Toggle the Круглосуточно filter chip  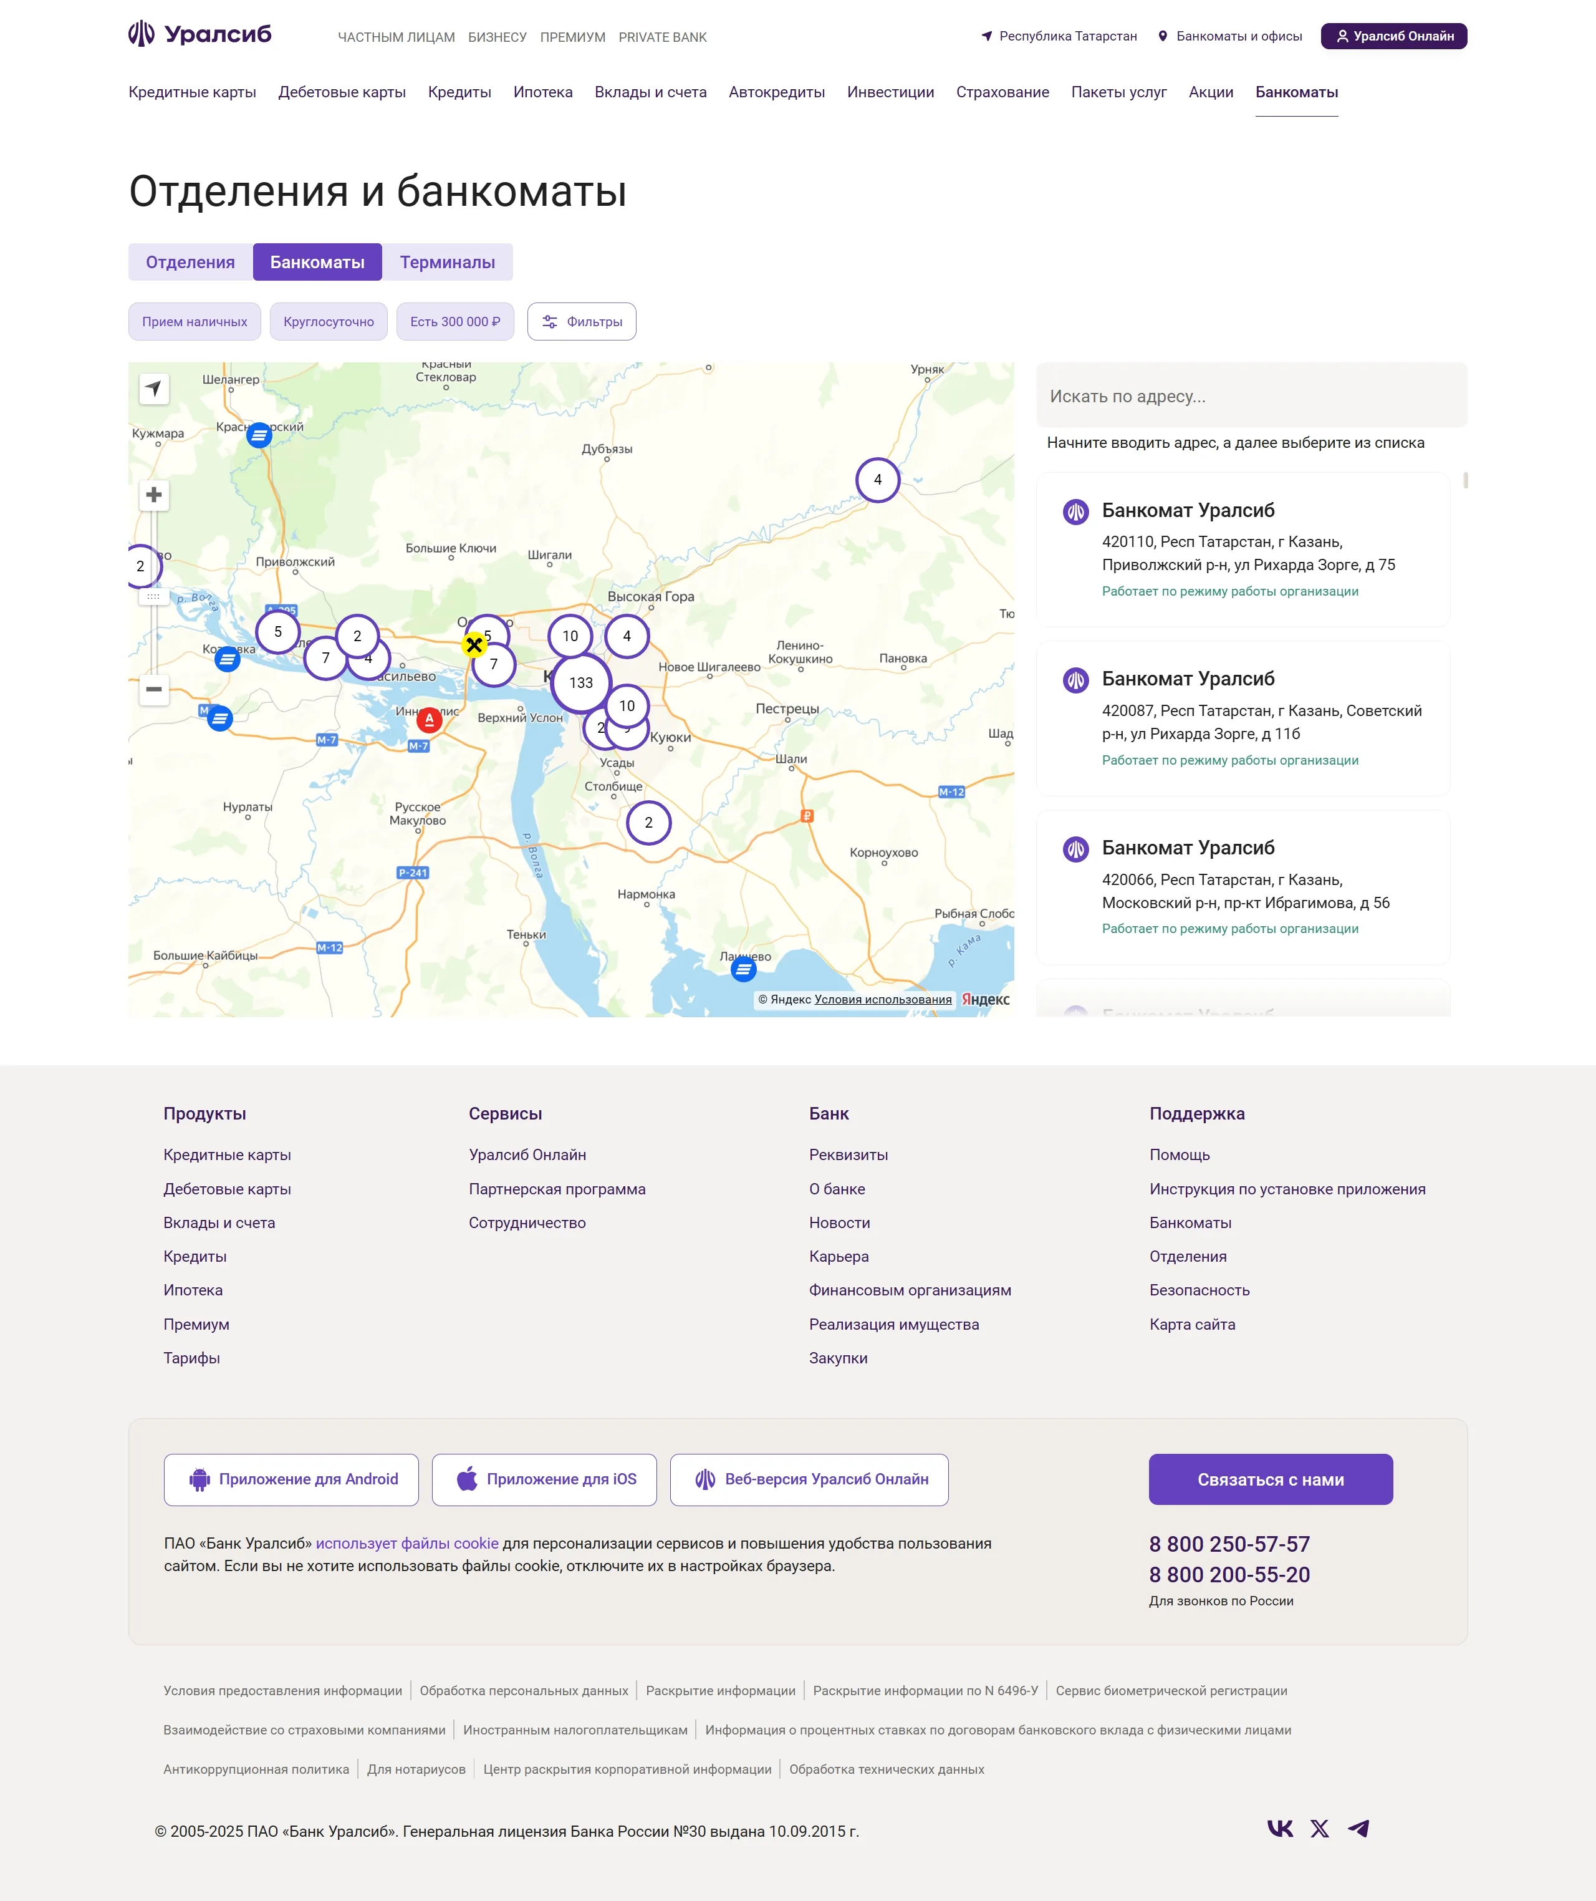[329, 321]
